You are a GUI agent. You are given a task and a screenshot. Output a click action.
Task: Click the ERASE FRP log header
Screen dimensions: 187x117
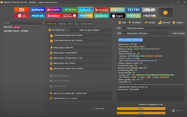click(x=131, y=40)
